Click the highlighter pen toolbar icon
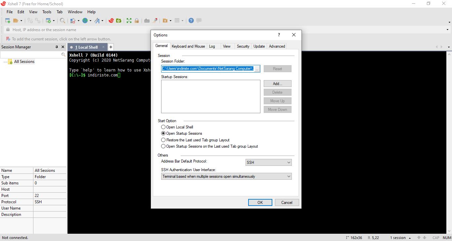452x241 pixels. (x=155, y=21)
